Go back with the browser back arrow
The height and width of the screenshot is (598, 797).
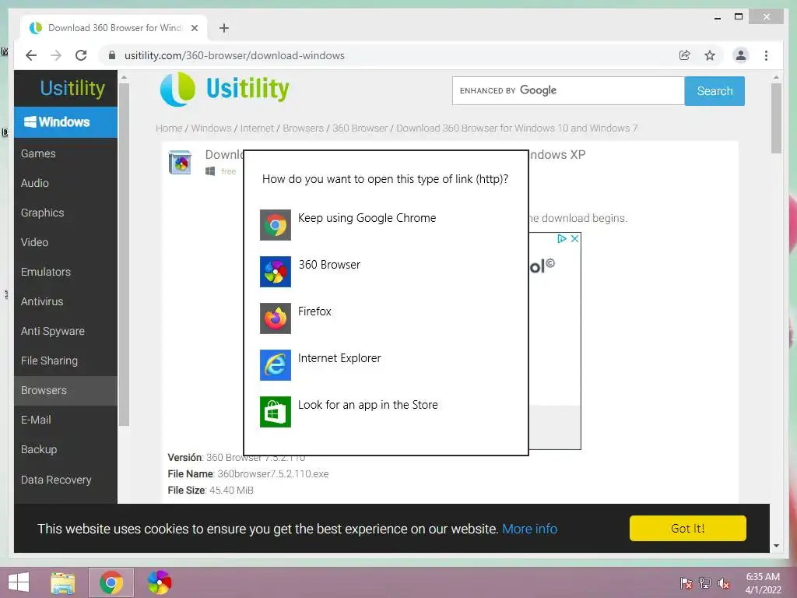(x=31, y=55)
